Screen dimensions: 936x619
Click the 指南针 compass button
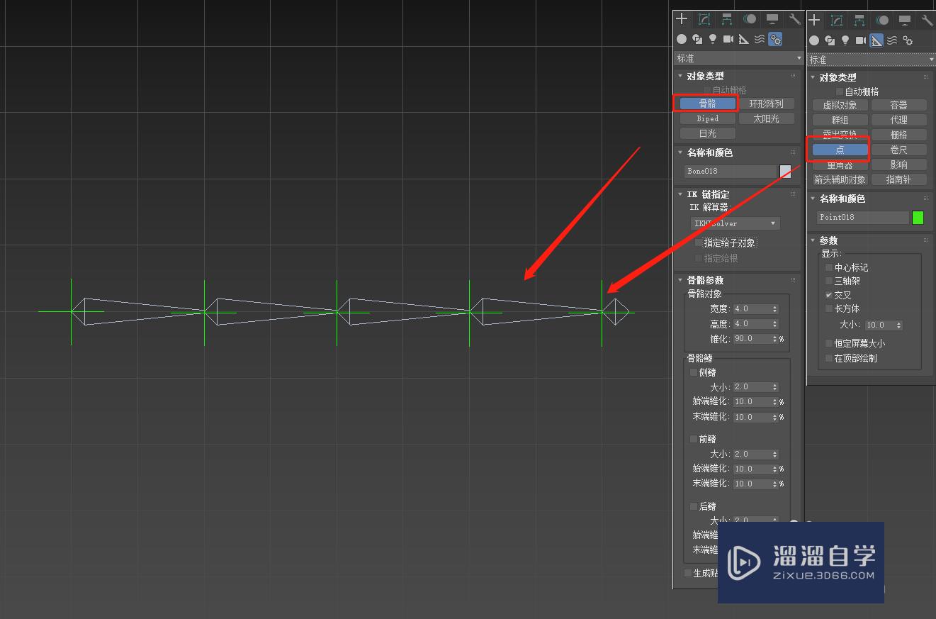coord(898,179)
